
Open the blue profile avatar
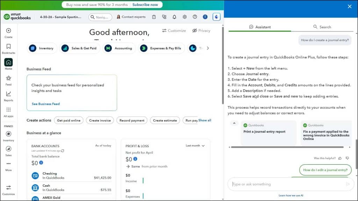click(x=205, y=17)
